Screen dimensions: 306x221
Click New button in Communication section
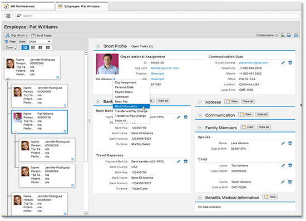(x=246, y=115)
